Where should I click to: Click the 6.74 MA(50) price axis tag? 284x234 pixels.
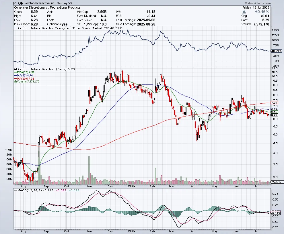pos(275,109)
